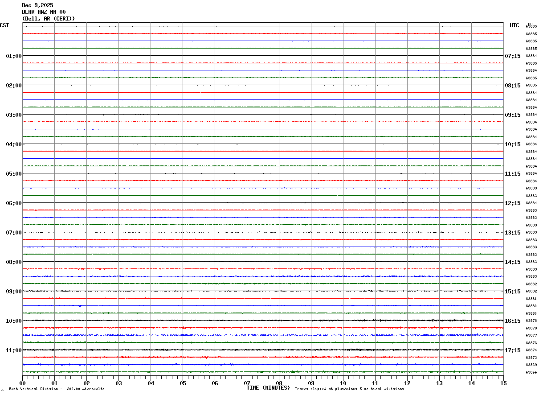Select the 63866 DC offset value
The height and width of the screenshot is (395, 539).
coord(531,372)
